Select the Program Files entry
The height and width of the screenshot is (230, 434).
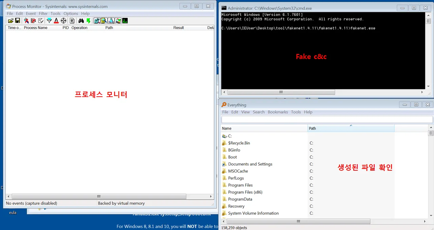(x=240, y=185)
